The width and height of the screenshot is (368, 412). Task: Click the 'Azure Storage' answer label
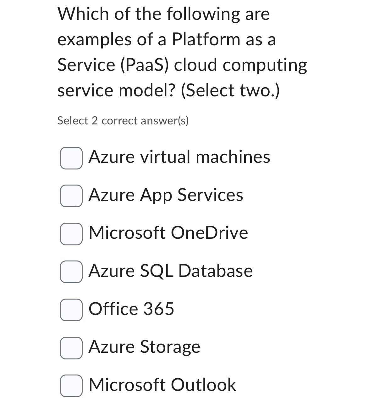144,347
